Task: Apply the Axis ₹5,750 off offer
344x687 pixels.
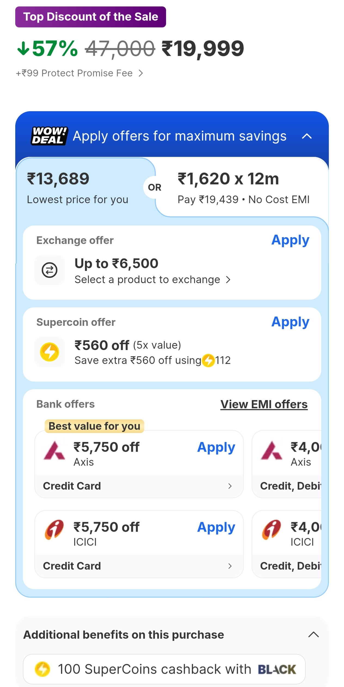Action: 216,447
